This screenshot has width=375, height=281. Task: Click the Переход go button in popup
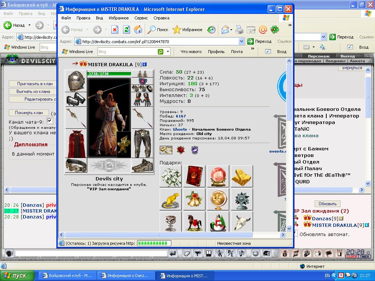pos(260,41)
